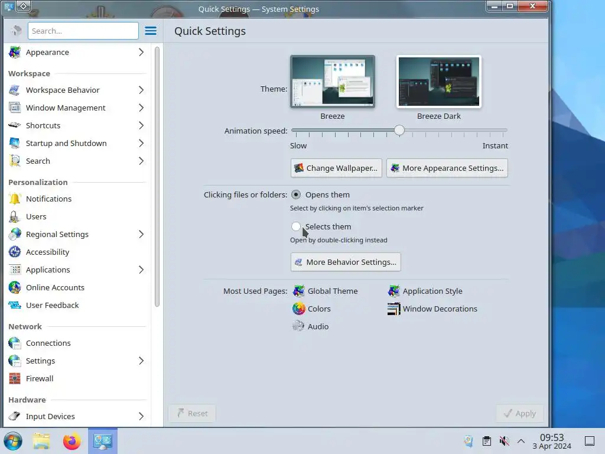The height and width of the screenshot is (454, 605).
Task: Click the Reset button
Action: (192, 413)
